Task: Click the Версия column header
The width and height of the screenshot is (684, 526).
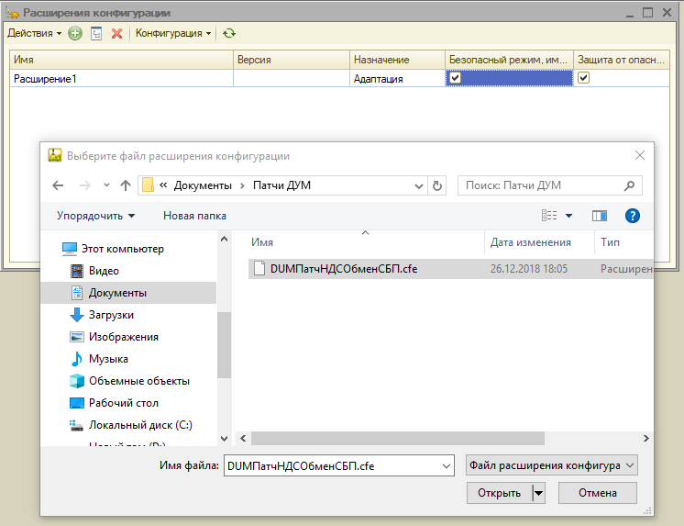Action: [292, 60]
